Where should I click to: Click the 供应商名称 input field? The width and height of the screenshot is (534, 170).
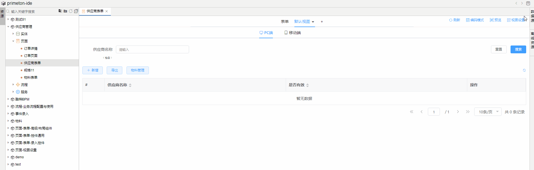point(152,50)
